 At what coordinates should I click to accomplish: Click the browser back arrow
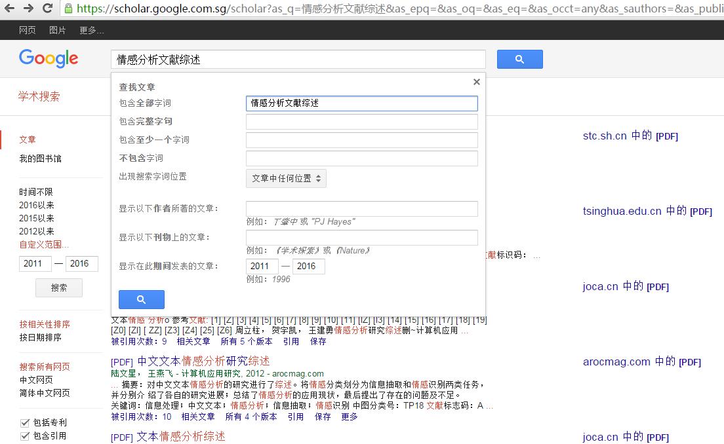[9, 9]
